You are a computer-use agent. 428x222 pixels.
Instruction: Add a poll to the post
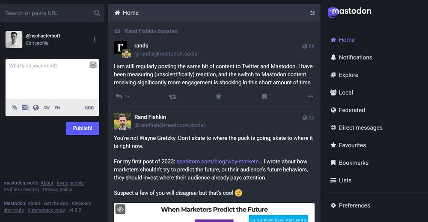(x=25, y=108)
